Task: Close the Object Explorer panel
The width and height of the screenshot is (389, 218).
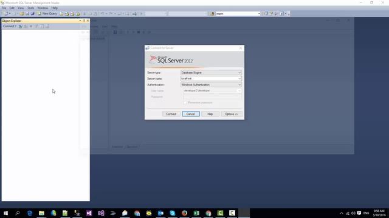Action: (x=88, y=21)
